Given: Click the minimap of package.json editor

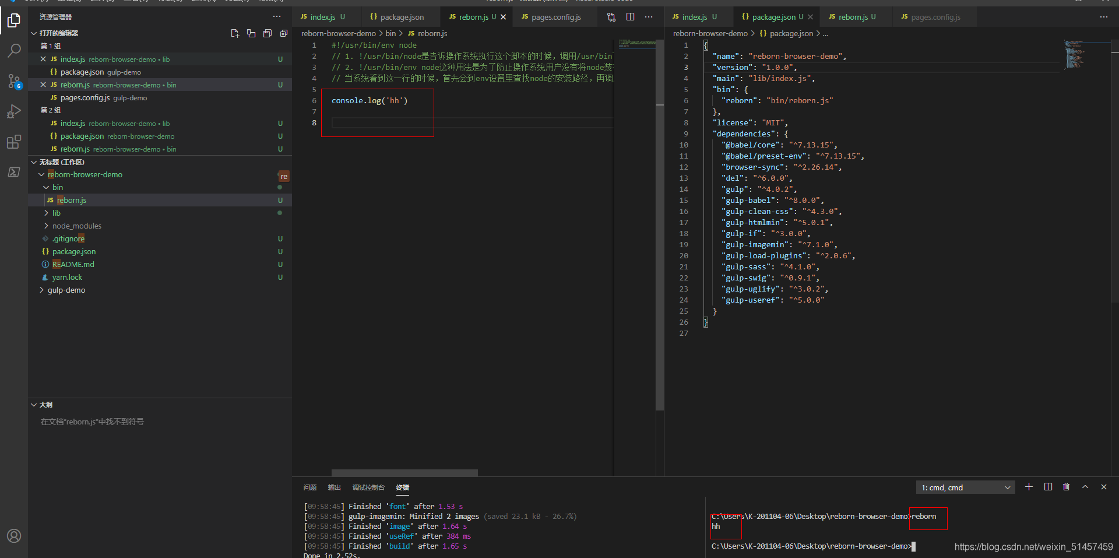Looking at the screenshot, I should [1088, 54].
